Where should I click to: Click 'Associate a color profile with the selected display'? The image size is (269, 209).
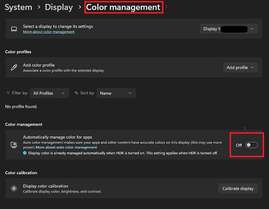[x=63, y=70]
